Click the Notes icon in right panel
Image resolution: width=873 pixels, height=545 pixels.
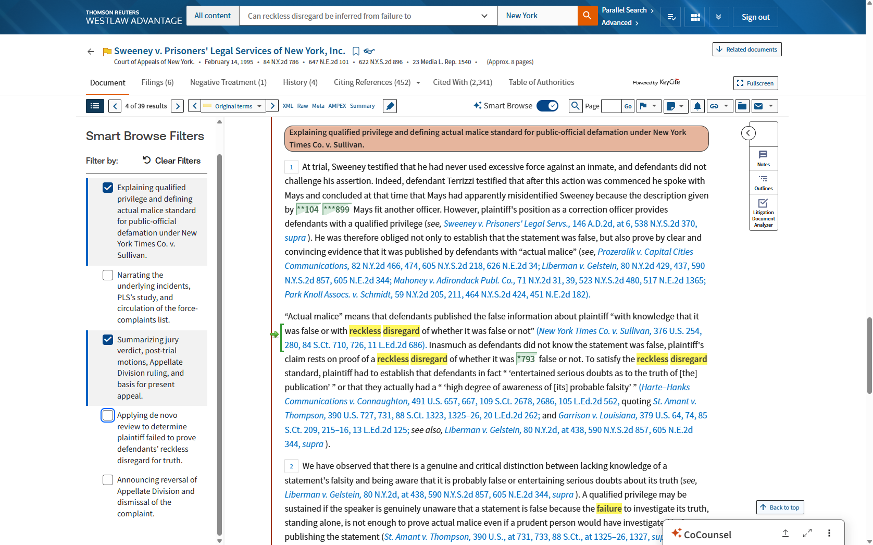(763, 158)
